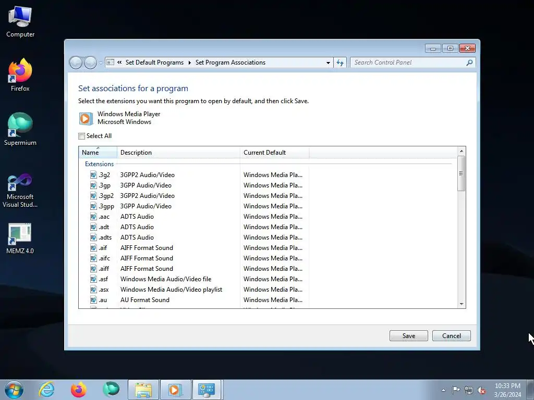Show hidden tray icons arrow
Viewport: 534px width, 400px height.
pyautogui.click(x=443, y=390)
